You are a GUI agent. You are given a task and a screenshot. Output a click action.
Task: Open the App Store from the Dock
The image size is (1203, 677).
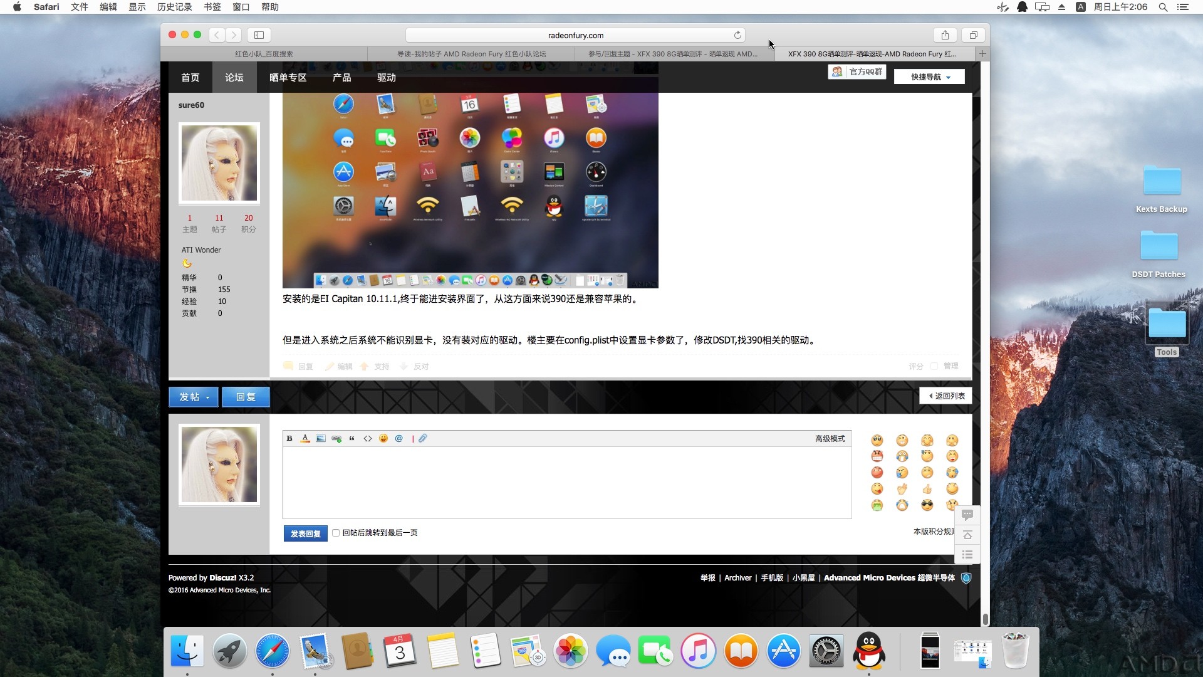pos(784,651)
